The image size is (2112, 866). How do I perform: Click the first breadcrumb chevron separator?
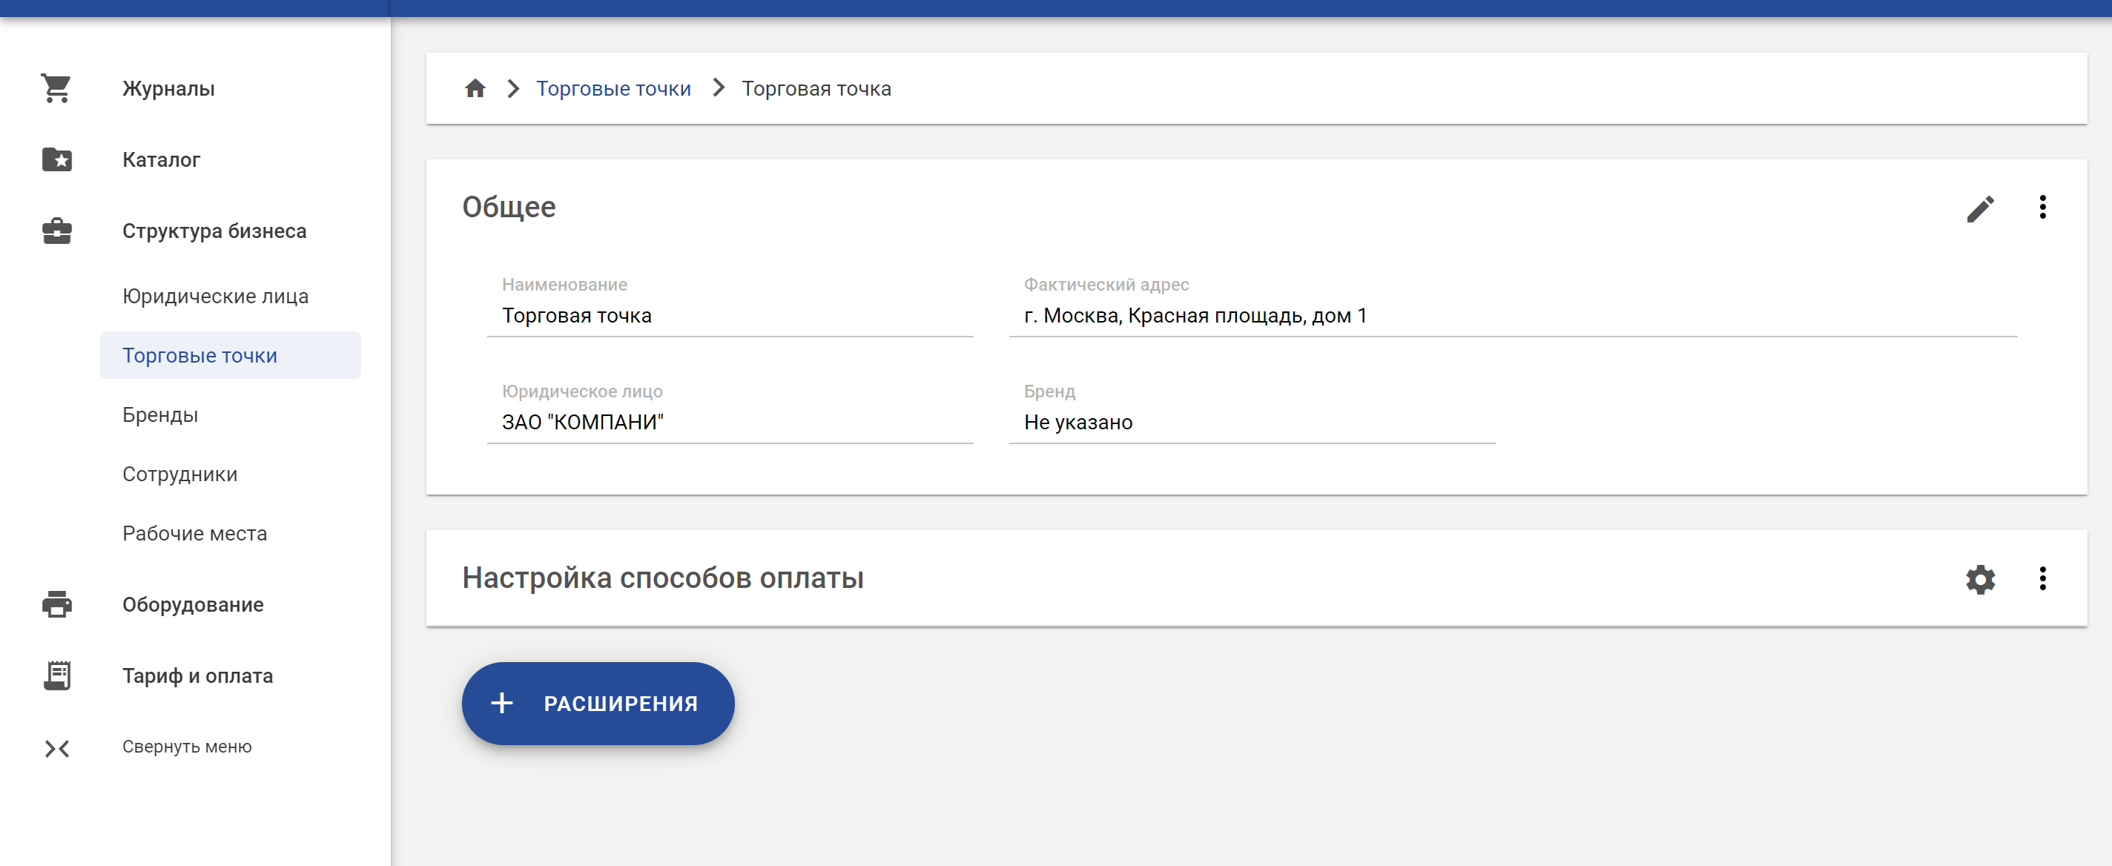coord(513,87)
